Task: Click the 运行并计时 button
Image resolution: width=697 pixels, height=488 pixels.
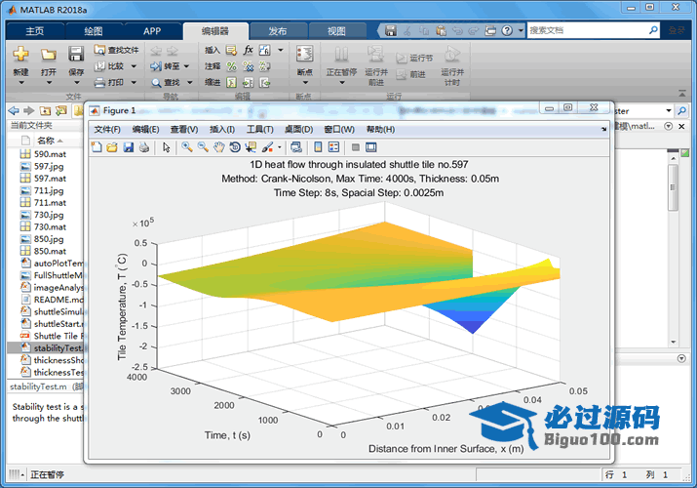Action: (x=452, y=65)
